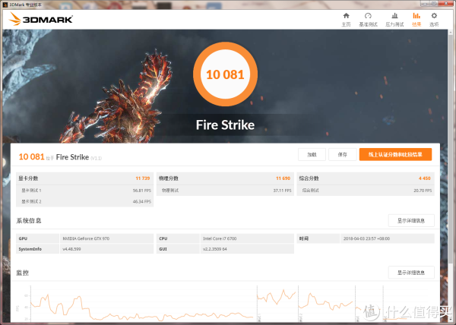Click the 物理分数 11 690 header row
Viewport: 456px width, 325px height.
click(225, 178)
